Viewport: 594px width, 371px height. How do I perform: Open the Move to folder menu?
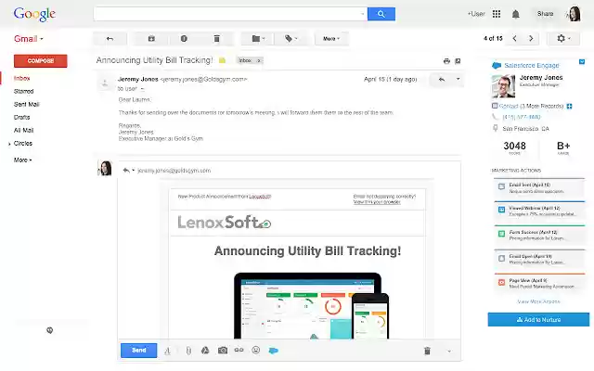point(258,39)
